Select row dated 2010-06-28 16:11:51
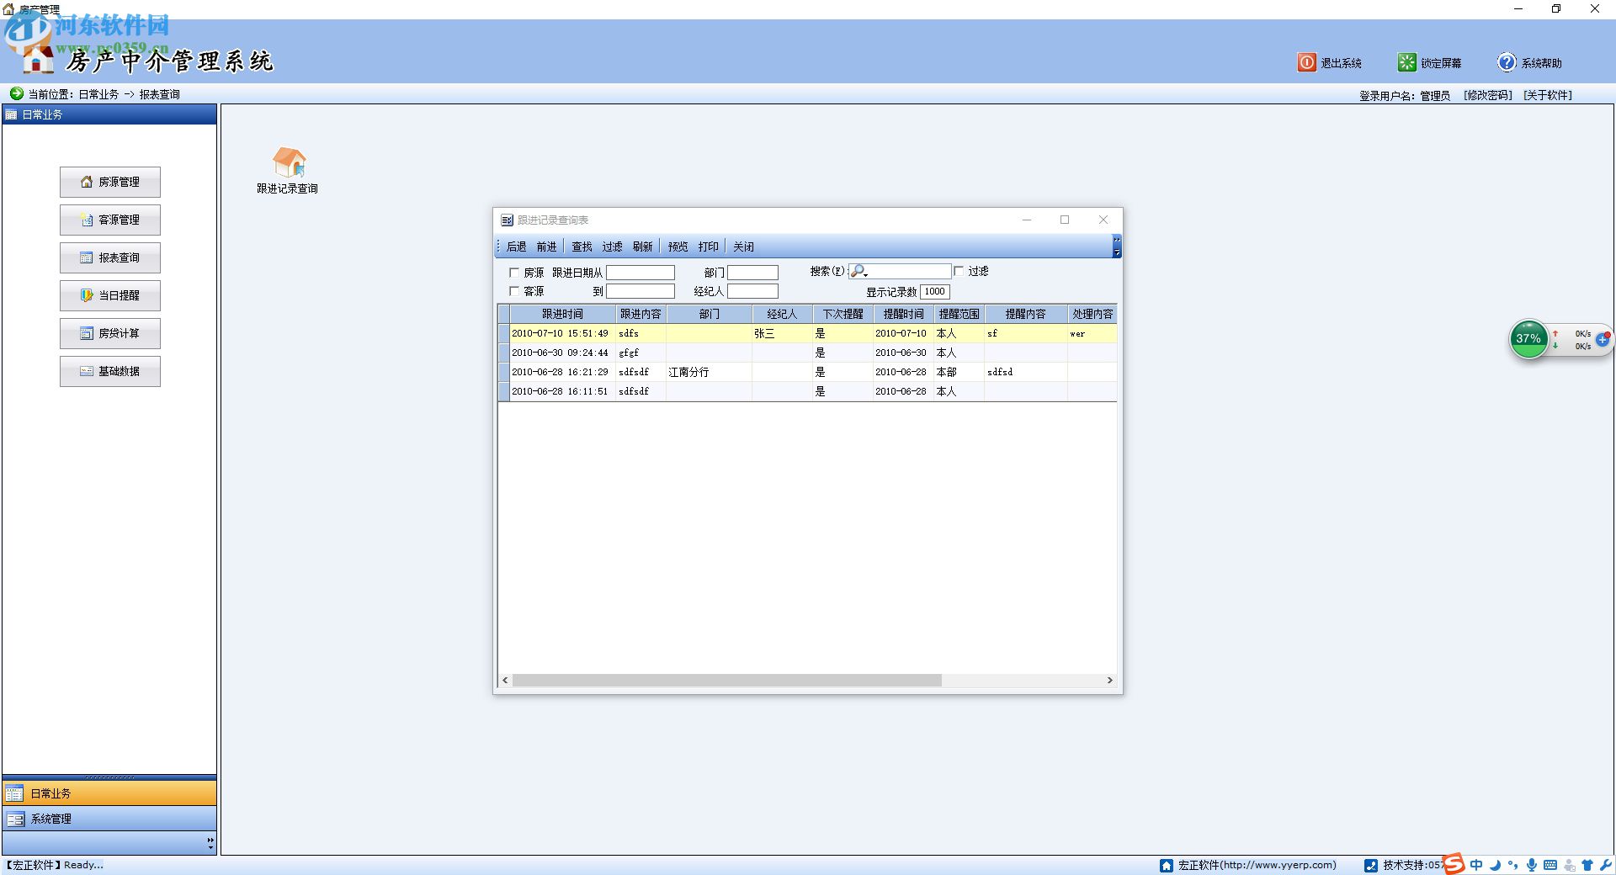Image resolution: width=1616 pixels, height=875 pixels. [808, 391]
